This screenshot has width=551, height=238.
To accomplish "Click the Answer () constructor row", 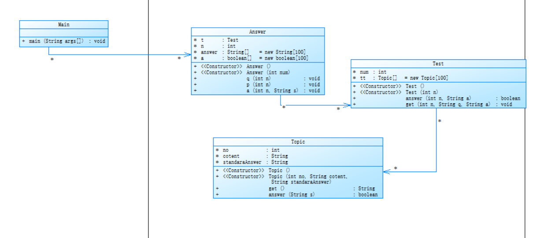I will [258, 66].
